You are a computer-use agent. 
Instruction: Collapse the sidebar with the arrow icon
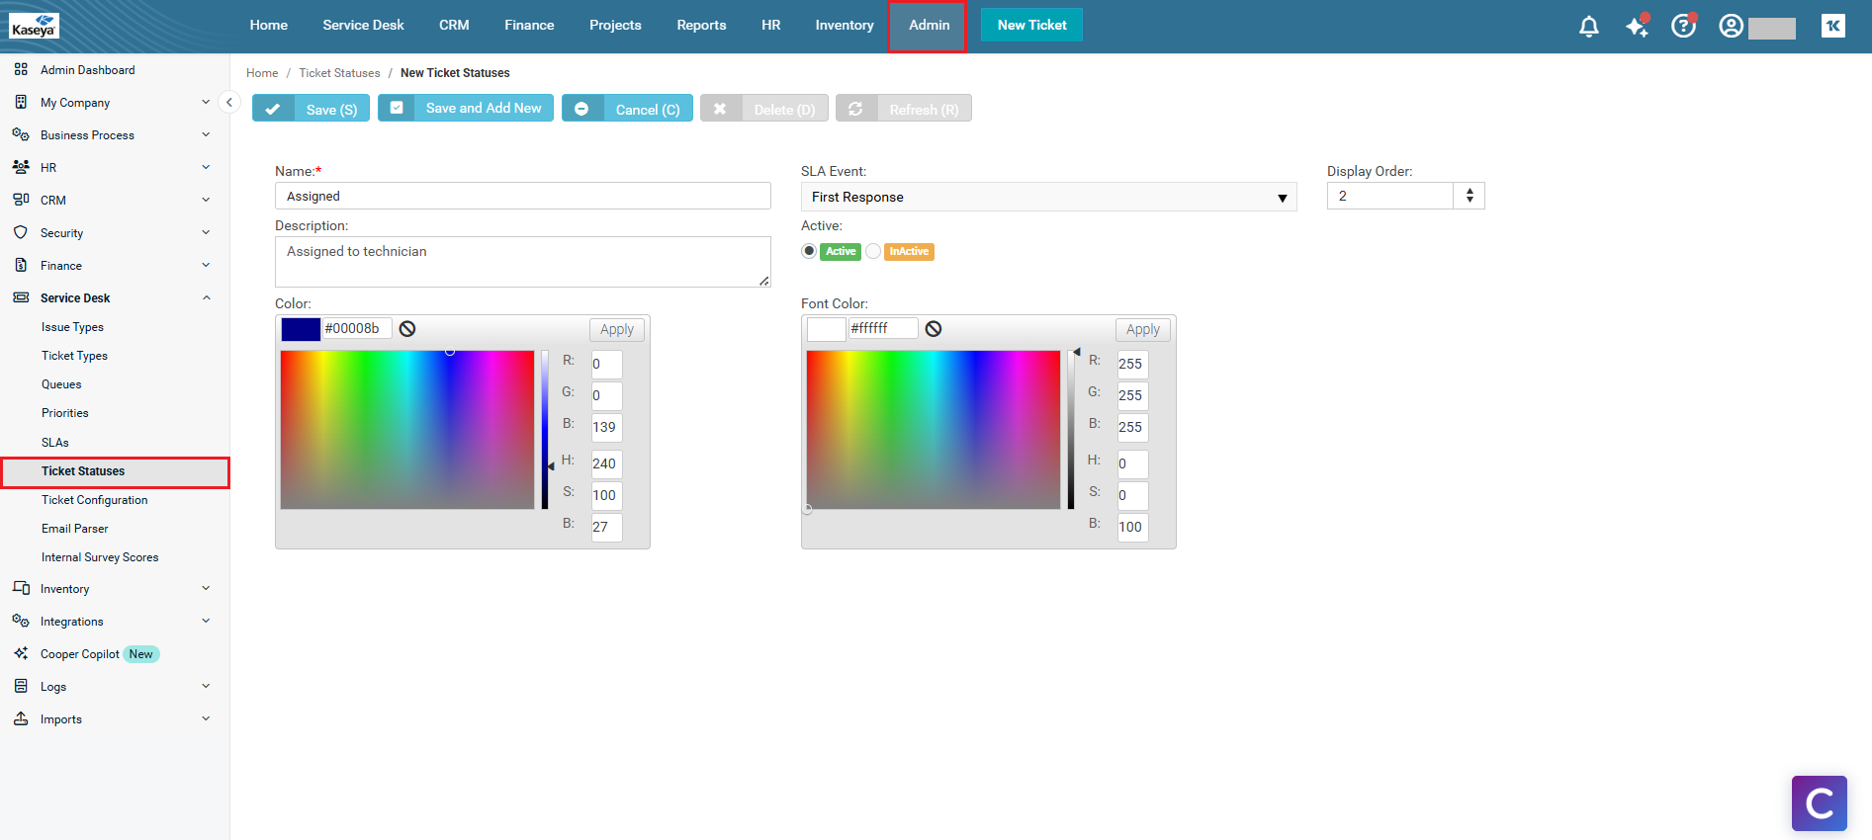[228, 102]
